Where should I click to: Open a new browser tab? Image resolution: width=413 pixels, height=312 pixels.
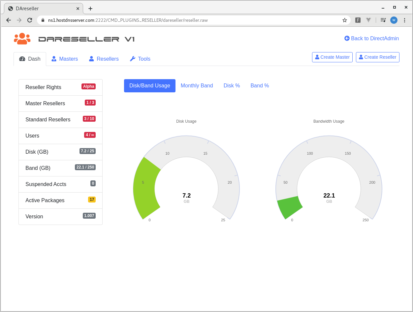click(90, 9)
